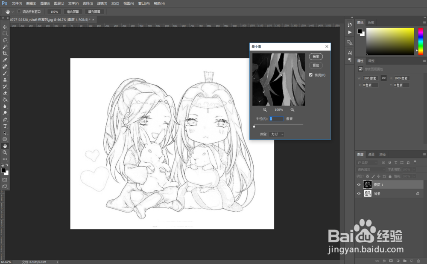
Task: Click 复位 reset in the Minimum dialog
Action: tap(316, 66)
